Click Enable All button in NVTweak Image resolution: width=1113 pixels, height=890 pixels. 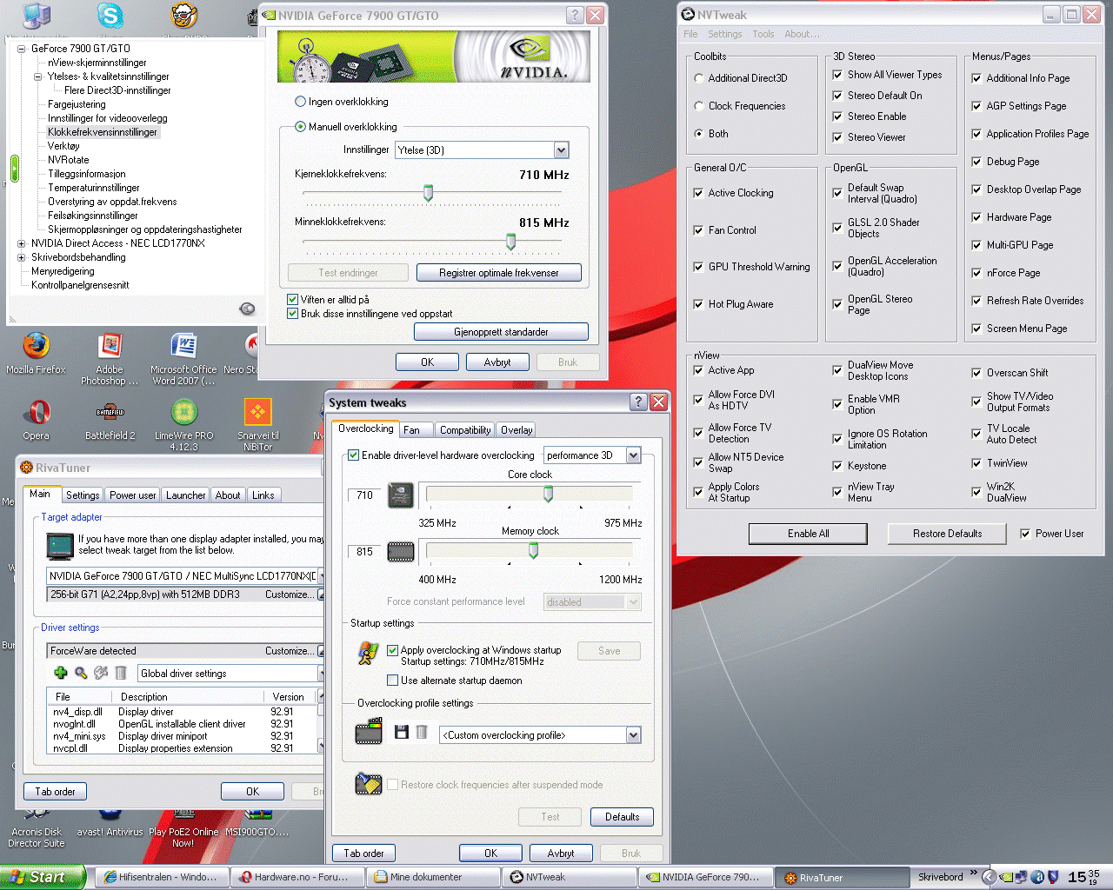coord(809,534)
